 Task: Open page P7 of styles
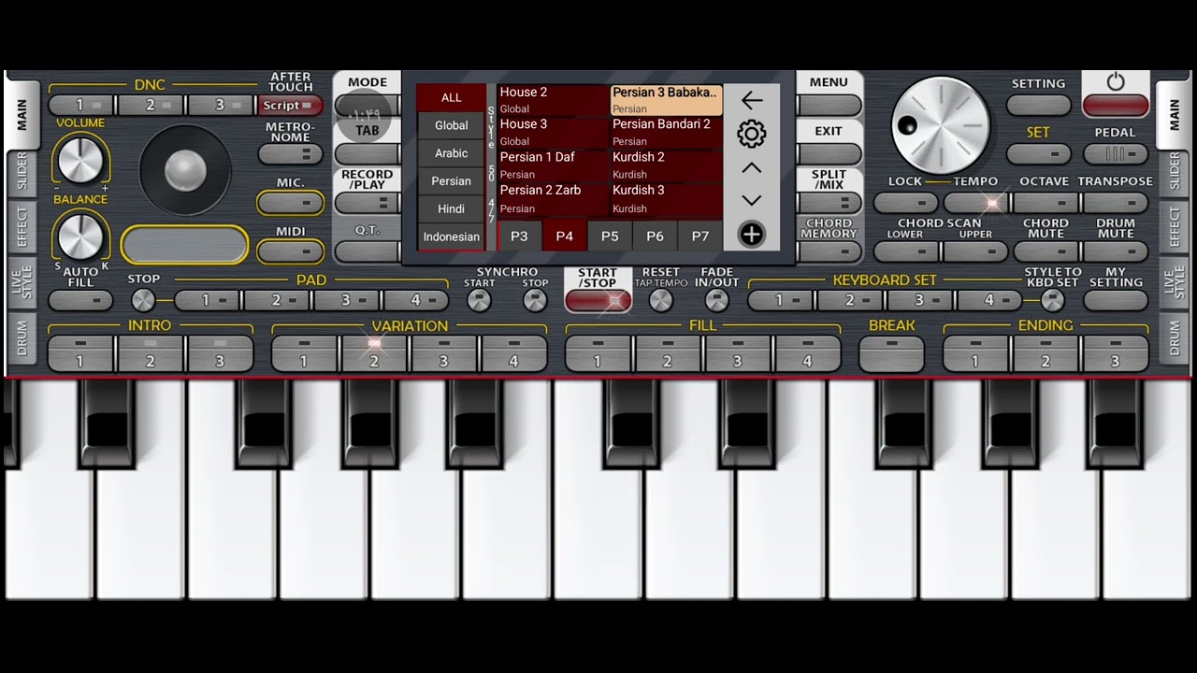click(700, 236)
